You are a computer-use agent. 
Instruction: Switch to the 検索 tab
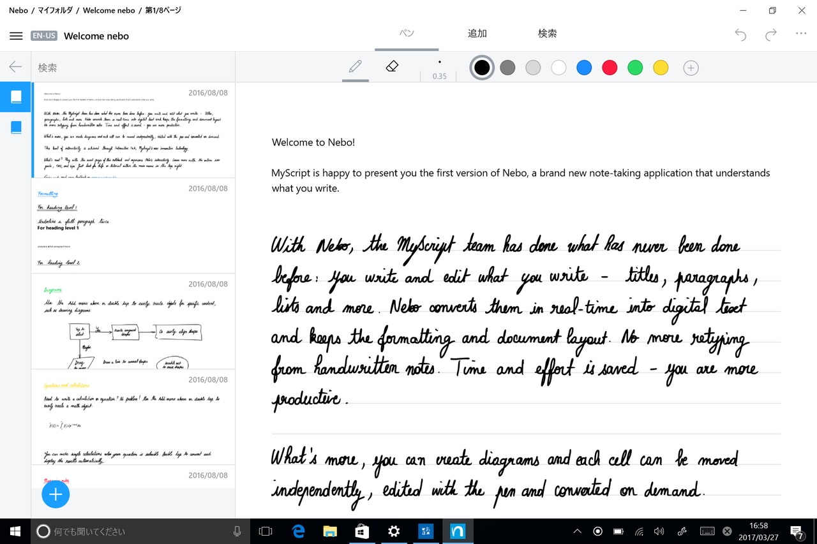click(x=547, y=33)
